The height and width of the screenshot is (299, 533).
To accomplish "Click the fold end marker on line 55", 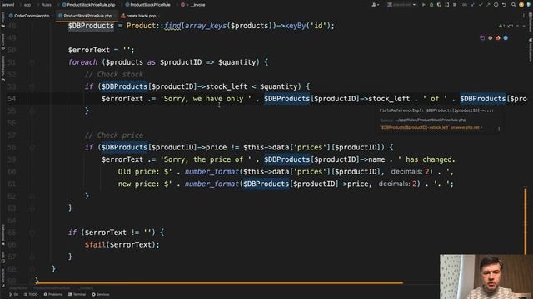I will pos(32,110).
